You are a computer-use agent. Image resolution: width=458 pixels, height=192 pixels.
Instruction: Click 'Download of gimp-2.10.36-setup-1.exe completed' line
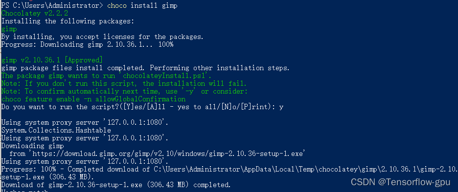116,185
